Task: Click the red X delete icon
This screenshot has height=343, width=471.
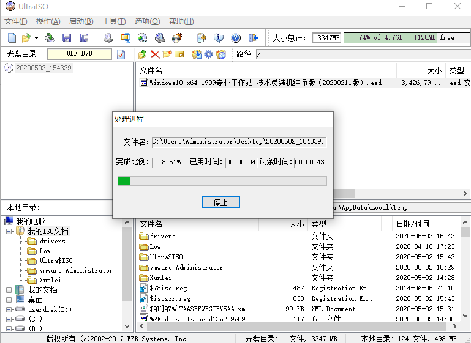Action: coord(155,54)
